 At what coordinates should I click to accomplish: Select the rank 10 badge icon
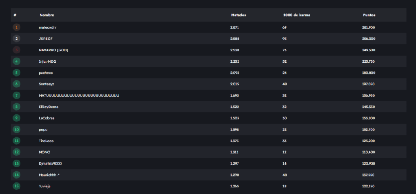pos(17,129)
